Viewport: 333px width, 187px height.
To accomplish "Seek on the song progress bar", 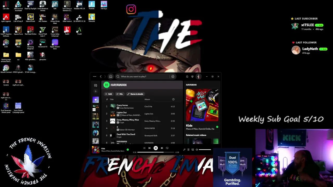I will pyautogui.click(x=156, y=152).
